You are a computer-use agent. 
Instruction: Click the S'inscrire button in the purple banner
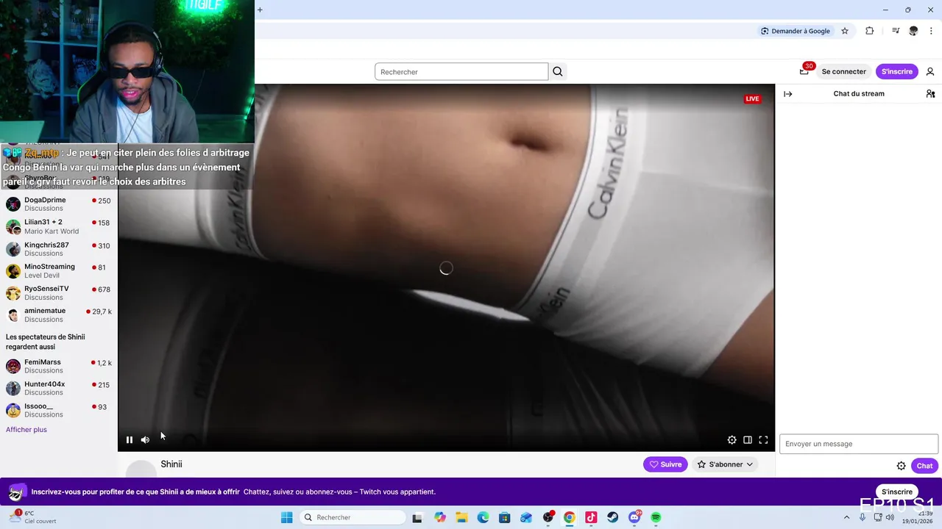click(896, 492)
